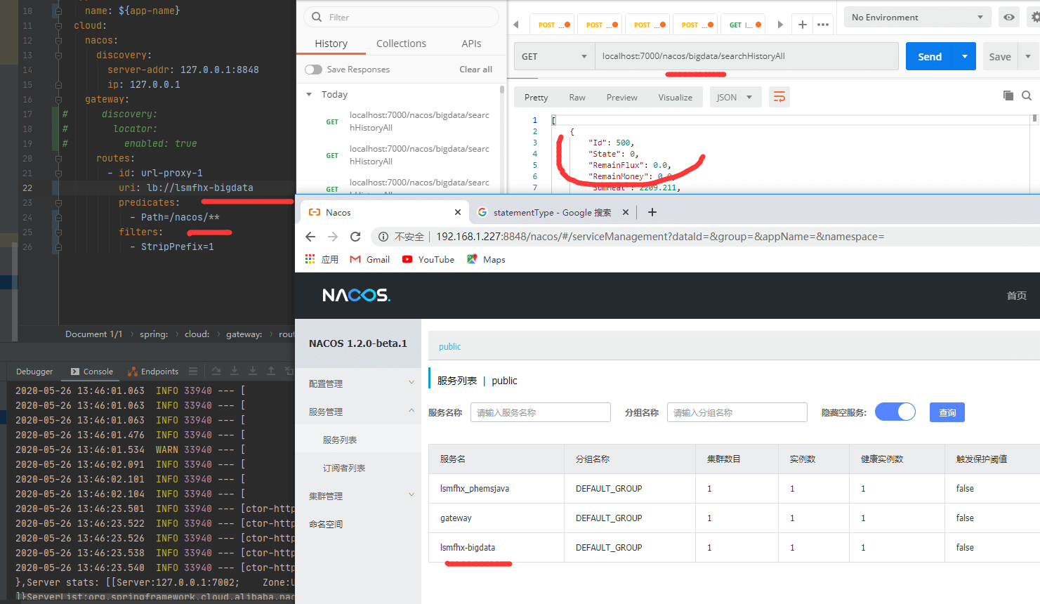Click the search icon in response panel
The image size is (1040, 604).
click(1027, 96)
